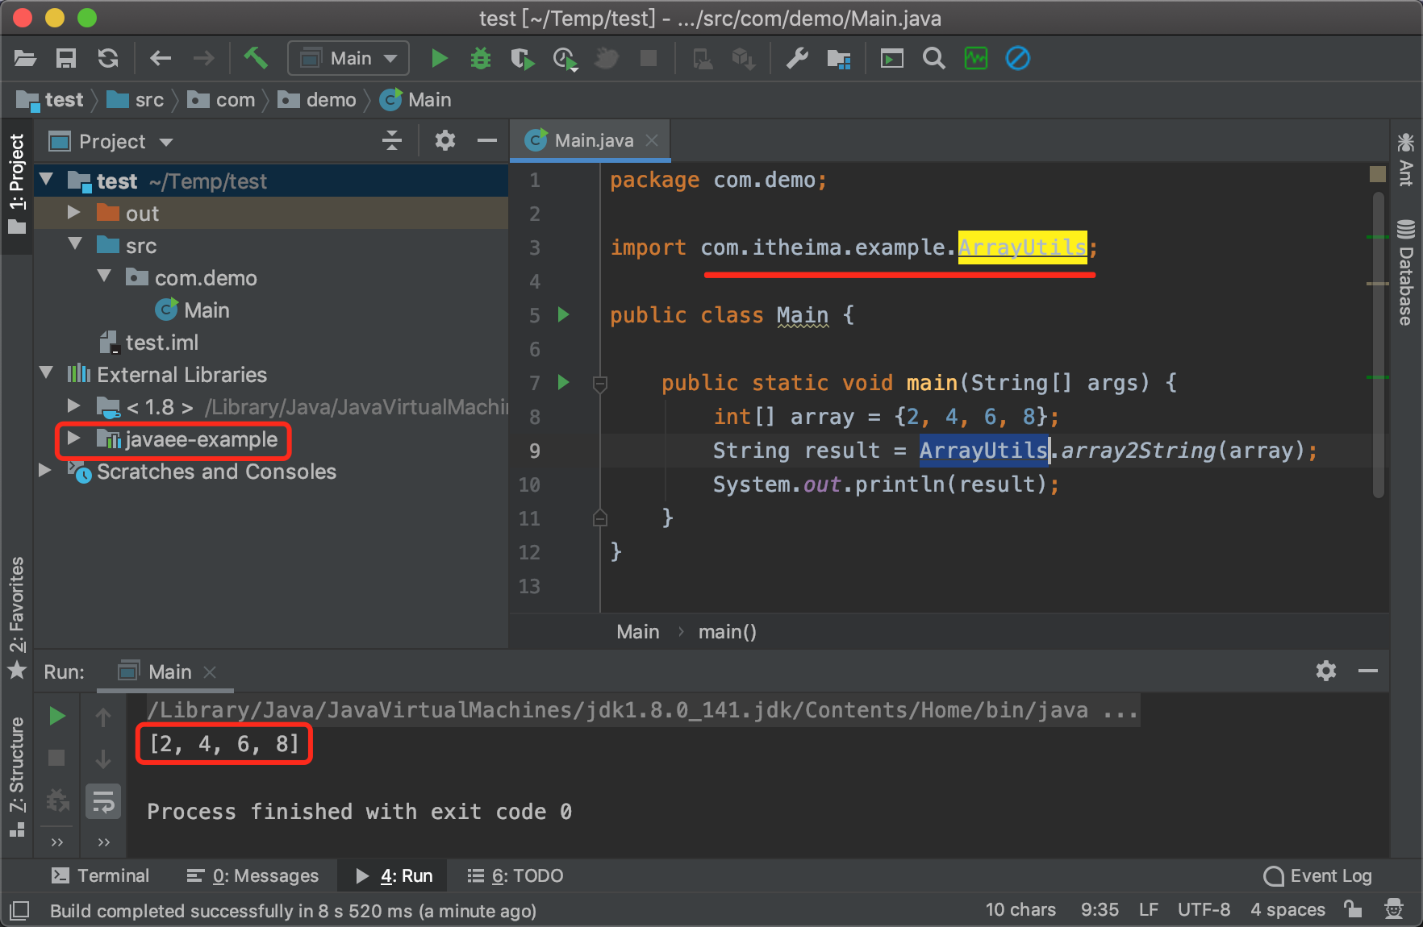Toggle the Database tool window
Screen dimensions: 1423x927
[1406, 272]
